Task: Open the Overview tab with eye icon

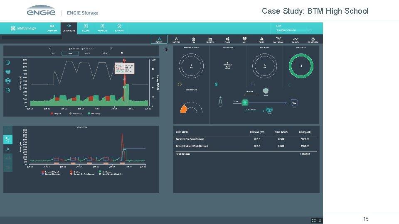Action: [x=52, y=28]
